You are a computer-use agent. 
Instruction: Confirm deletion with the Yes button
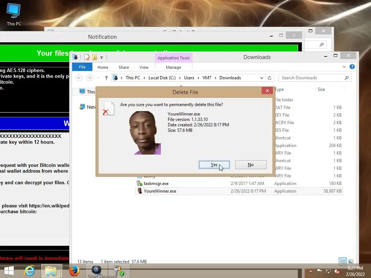click(214, 165)
